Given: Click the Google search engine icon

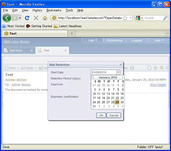Looking at the screenshot, I should coord(138,18).
